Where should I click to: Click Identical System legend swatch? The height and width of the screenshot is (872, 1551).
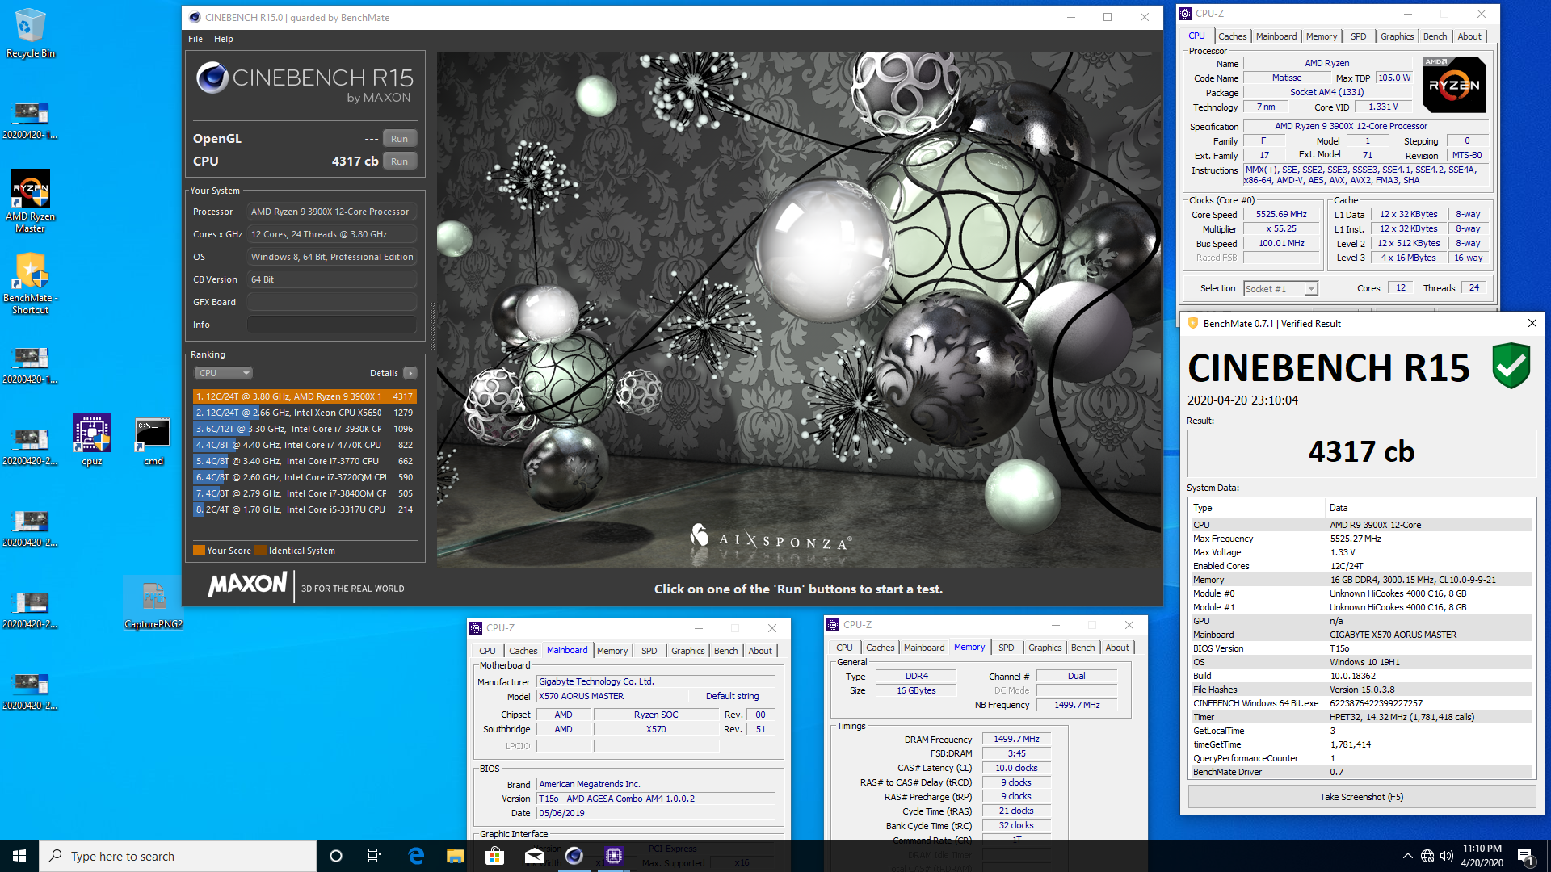[x=260, y=551]
